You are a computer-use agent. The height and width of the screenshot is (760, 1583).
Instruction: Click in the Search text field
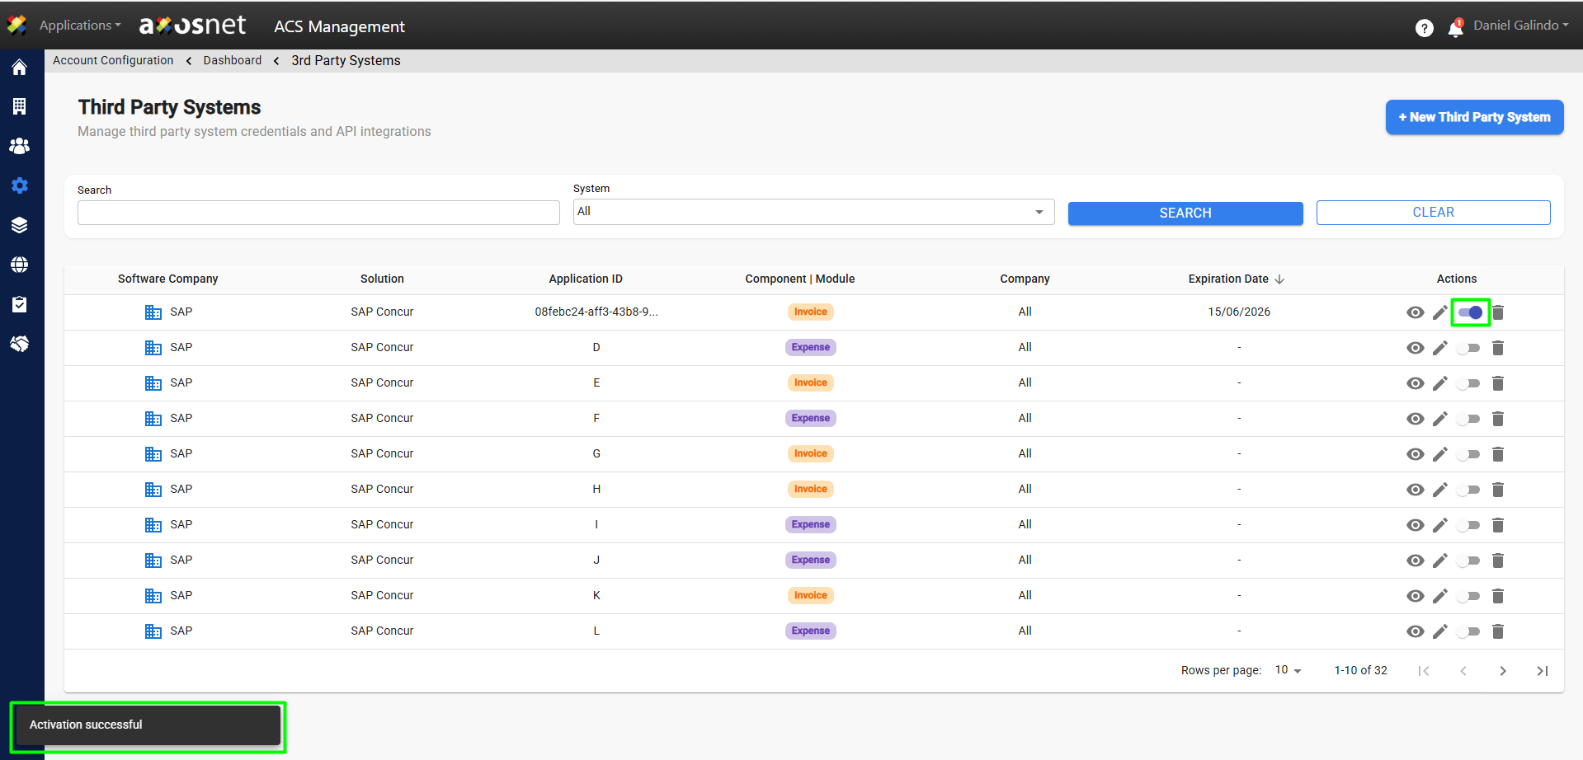[318, 213]
